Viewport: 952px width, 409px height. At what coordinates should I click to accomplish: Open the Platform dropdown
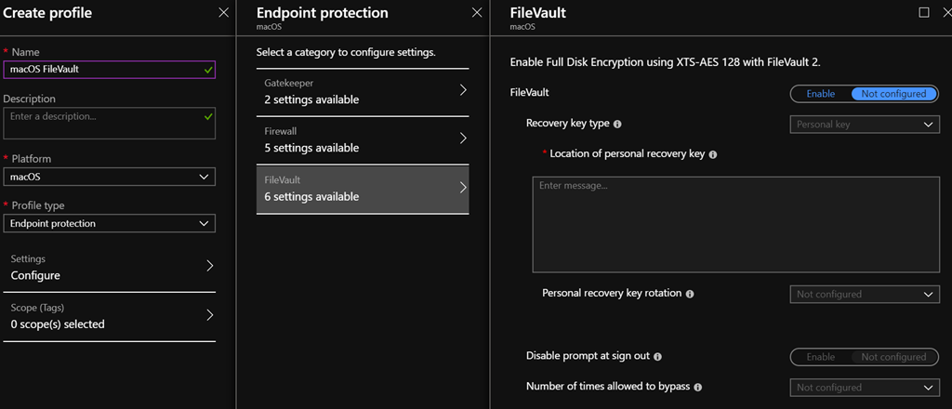pos(110,177)
